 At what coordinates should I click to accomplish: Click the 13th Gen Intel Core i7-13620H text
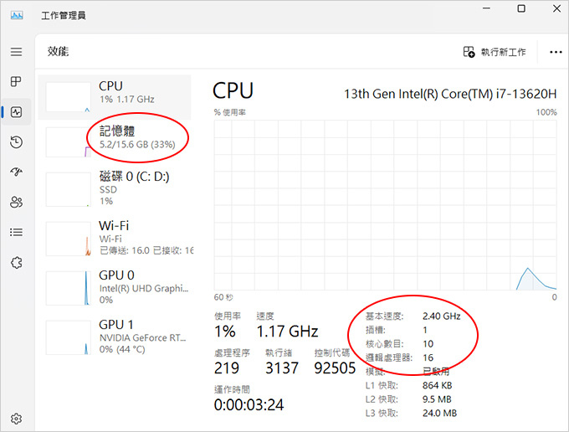coord(450,94)
